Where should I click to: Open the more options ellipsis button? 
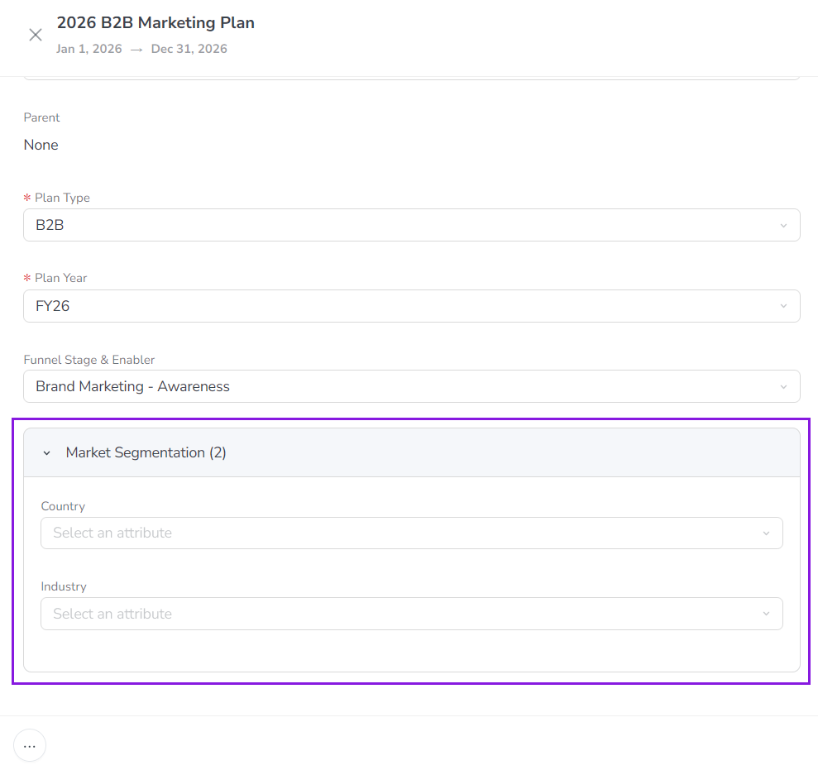pos(30,745)
